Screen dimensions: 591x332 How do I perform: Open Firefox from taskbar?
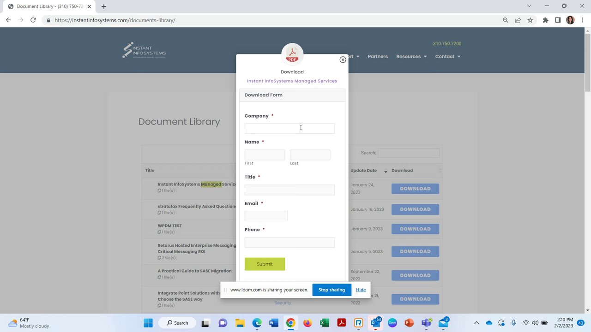308,323
